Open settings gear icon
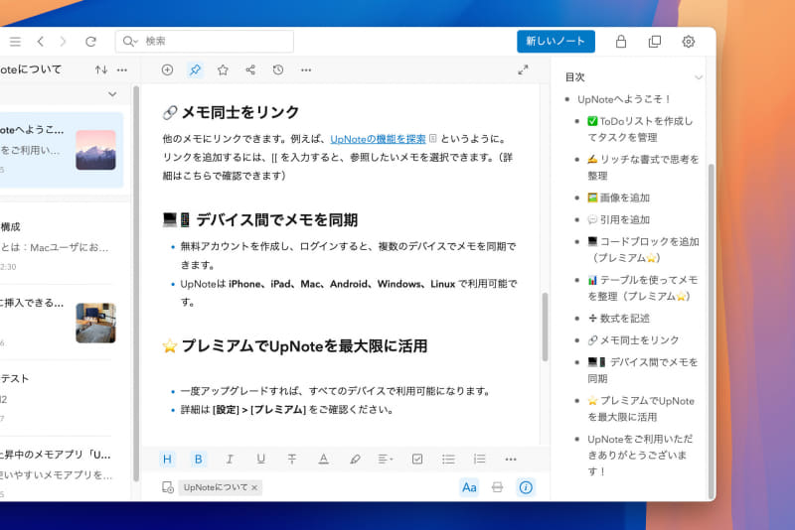Screen dimensions: 795x530 click(688, 42)
